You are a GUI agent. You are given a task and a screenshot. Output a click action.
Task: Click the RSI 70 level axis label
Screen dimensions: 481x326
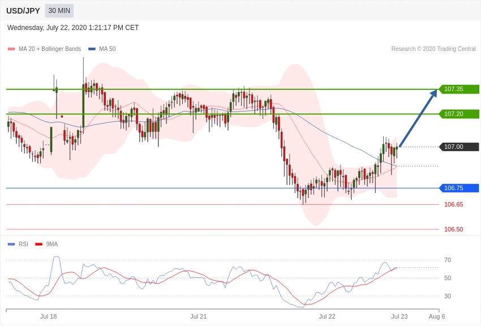[x=448, y=260]
